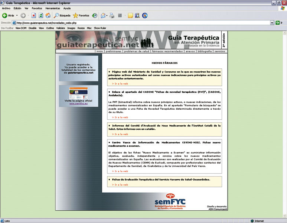This screenshot has width=287, height=223.
Task: Toggle Show Ruler in DevToolBar
Action: pos(100,28)
